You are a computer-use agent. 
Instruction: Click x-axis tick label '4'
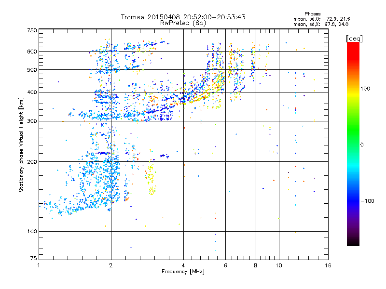[183, 265]
